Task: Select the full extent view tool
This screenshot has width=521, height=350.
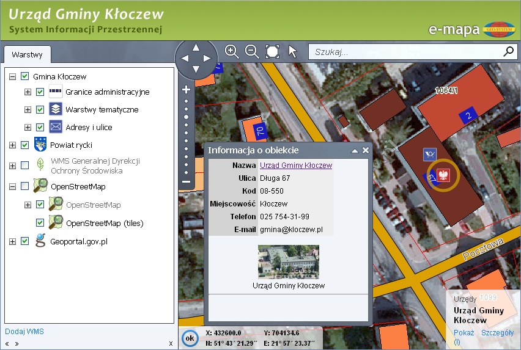Action: tap(272, 51)
